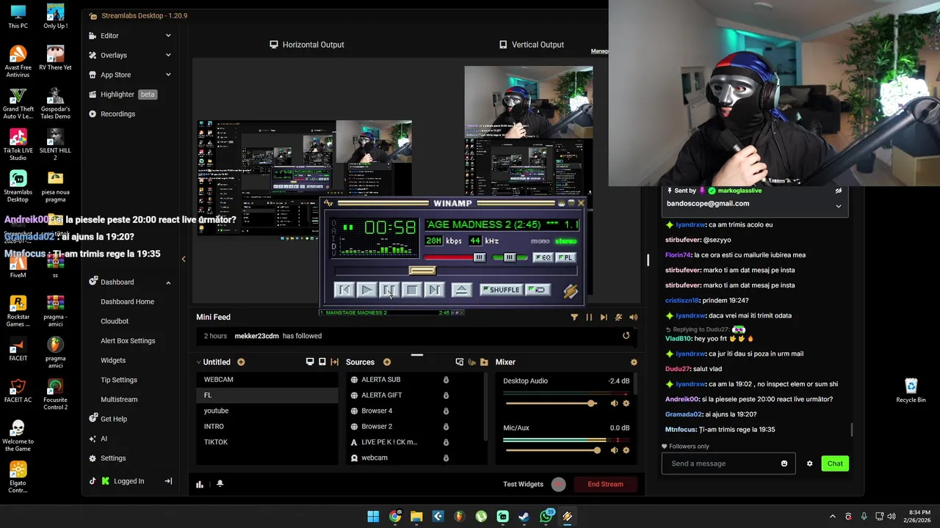Open Desktop Audio source settings gear
Screen dimensions: 940x528
(x=626, y=403)
